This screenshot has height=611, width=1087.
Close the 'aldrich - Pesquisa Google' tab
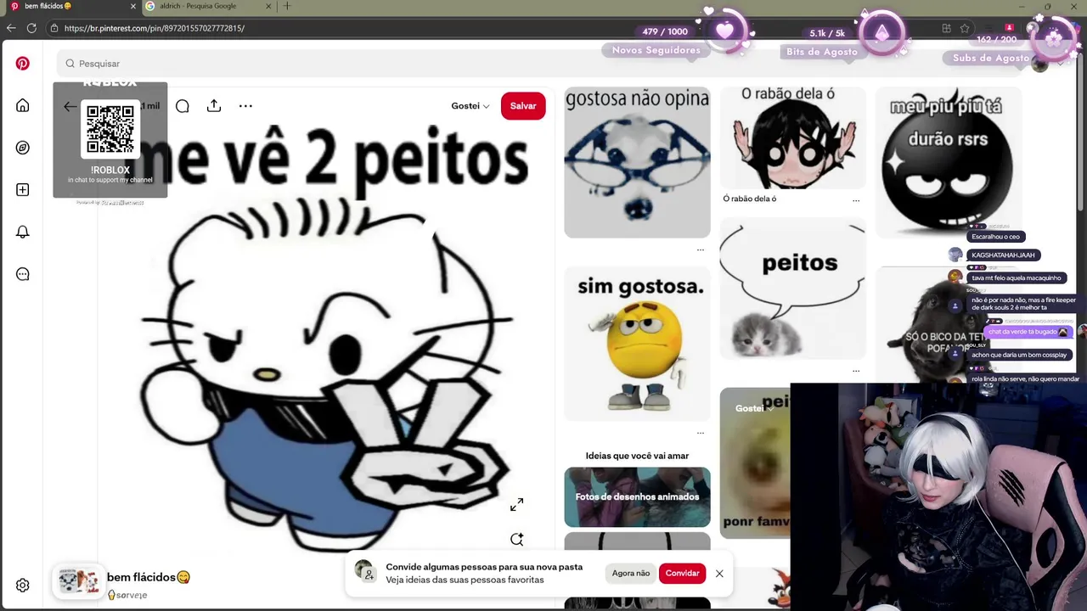268,6
